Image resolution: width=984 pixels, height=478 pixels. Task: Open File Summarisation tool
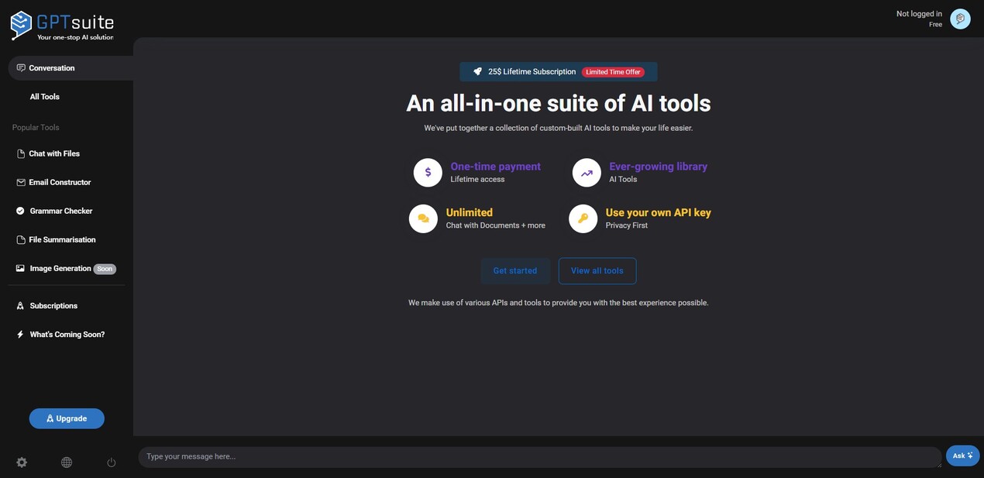click(62, 239)
